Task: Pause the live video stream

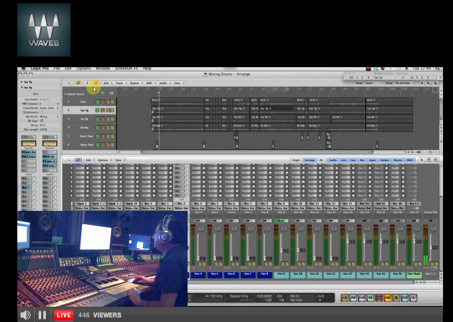Action: [42, 315]
